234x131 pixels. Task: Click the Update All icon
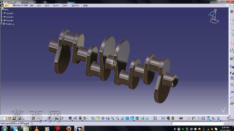click(x=189, y=119)
